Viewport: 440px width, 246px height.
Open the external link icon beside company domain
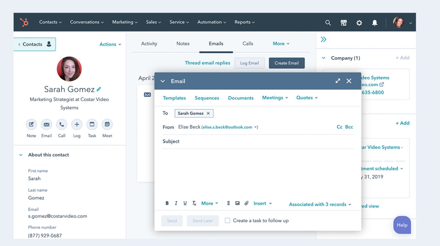[382, 85]
